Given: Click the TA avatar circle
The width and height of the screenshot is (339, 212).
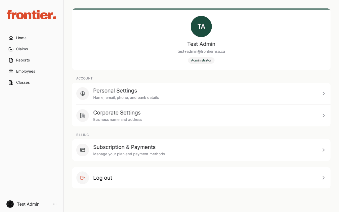Looking at the screenshot, I should [x=201, y=26].
